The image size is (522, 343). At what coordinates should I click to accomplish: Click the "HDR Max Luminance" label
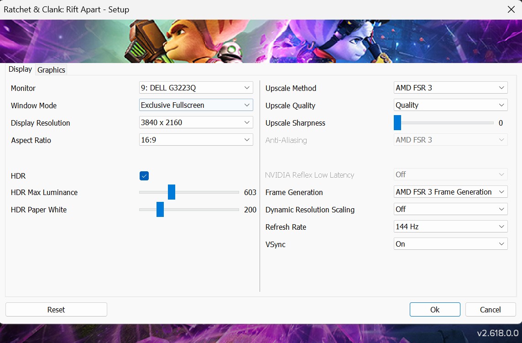[x=44, y=192]
